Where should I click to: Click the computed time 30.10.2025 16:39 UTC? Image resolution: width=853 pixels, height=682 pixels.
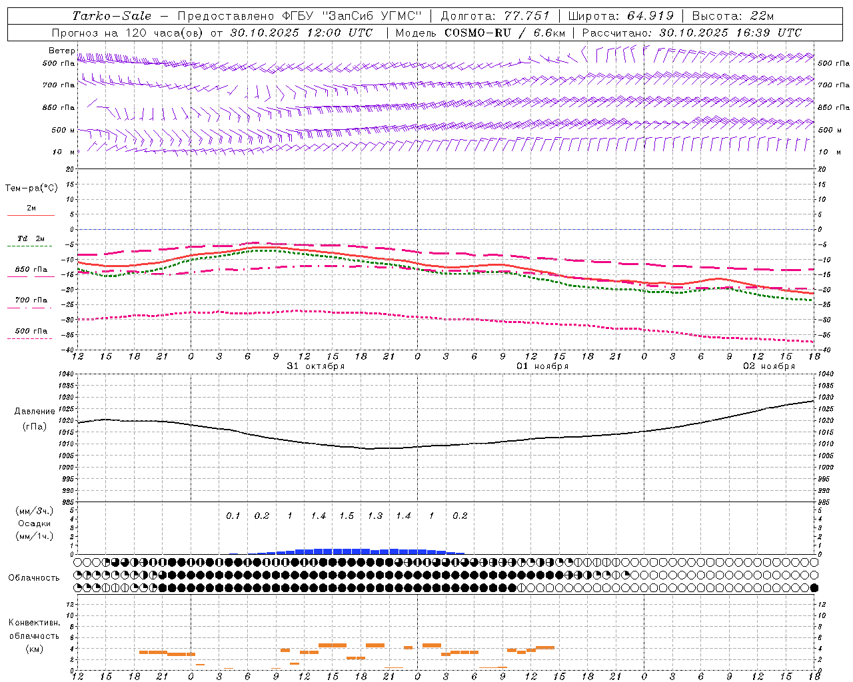tap(730, 33)
